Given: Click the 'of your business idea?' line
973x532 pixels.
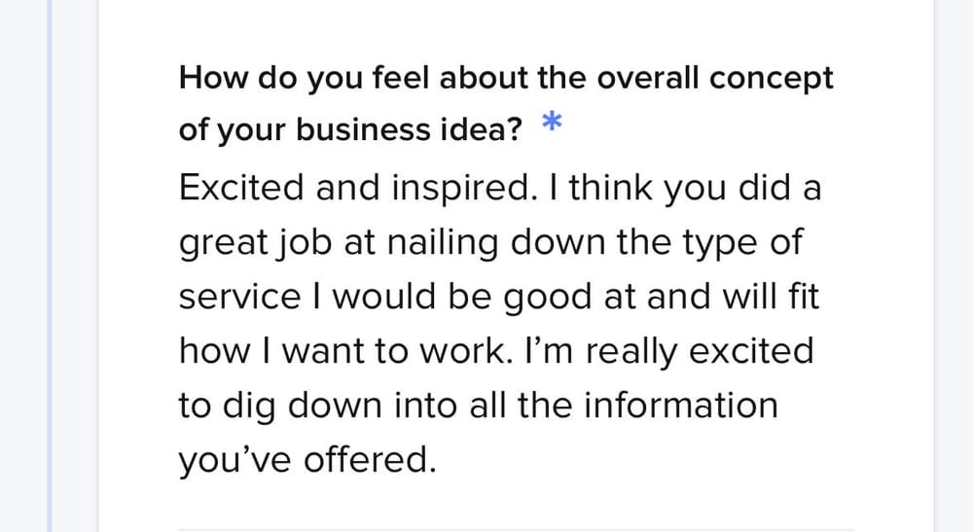Looking at the screenshot, I should tap(351, 130).
